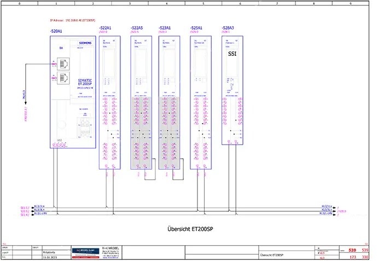383x261 pixels.
Task: Select page number 520 in title block
Action: click(352, 250)
